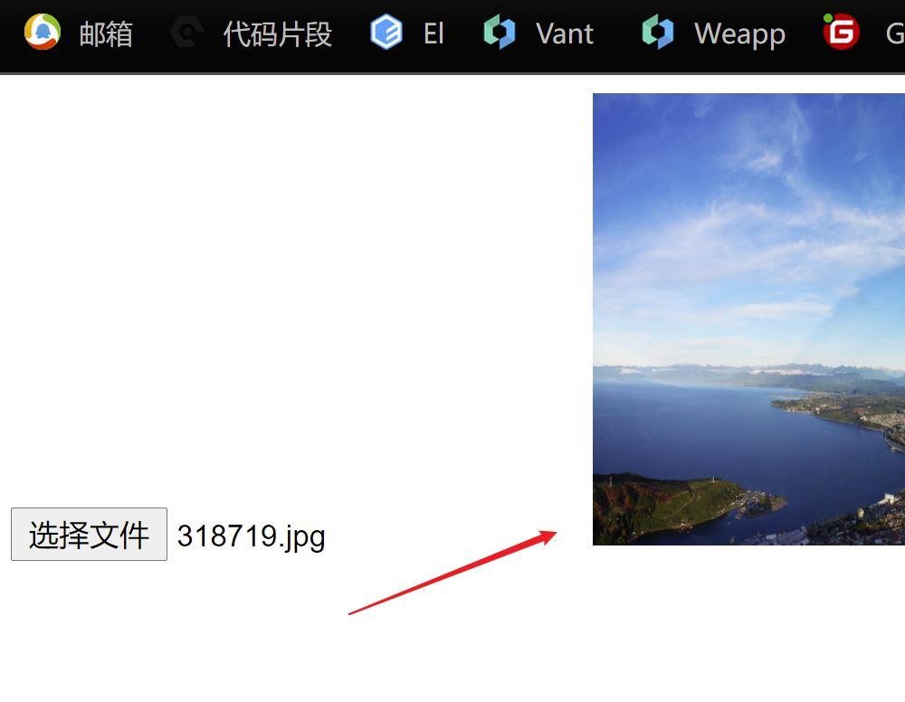Open the 代码片段 bookmark label
905x702 pixels.
[278, 34]
